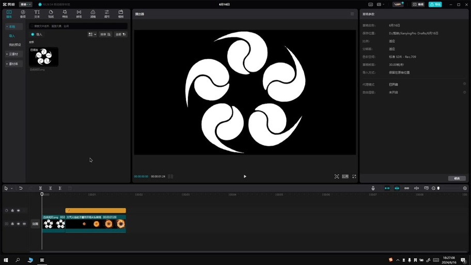The height and width of the screenshot is (265, 471).
Task: Click the focus/snapshot frame icon in the player
Action: pyautogui.click(x=337, y=176)
